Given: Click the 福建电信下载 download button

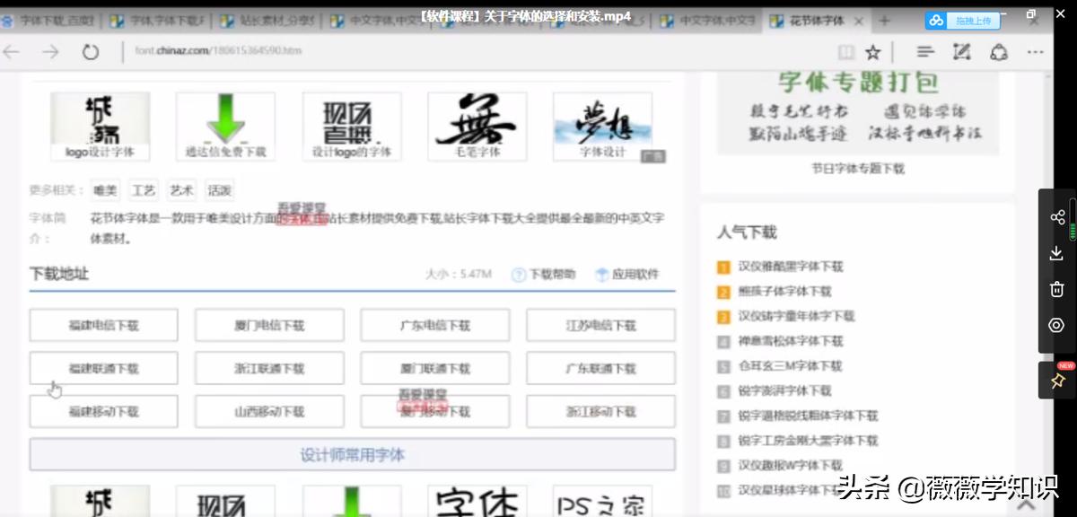Looking at the screenshot, I should pos(103,325).
